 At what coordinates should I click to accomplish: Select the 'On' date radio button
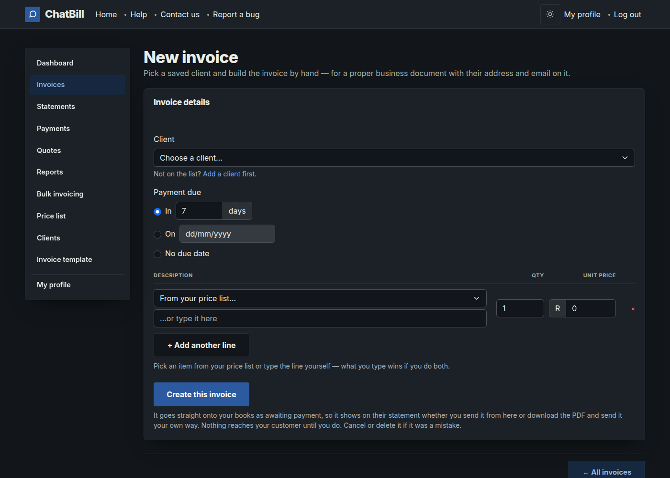coord(157,234)
